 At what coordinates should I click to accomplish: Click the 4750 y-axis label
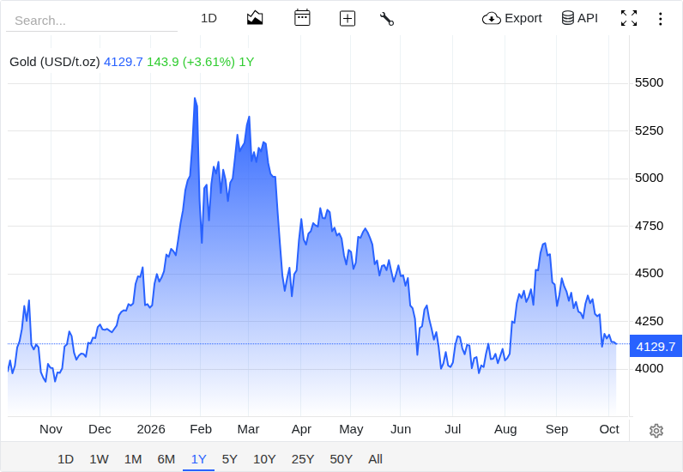[649, 226]
